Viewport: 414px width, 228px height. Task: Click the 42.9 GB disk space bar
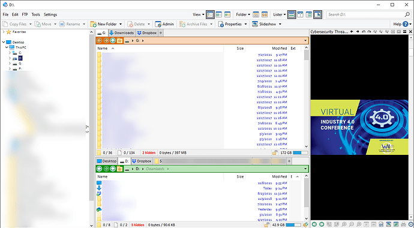pyautogui.click(x=293, y=225)
